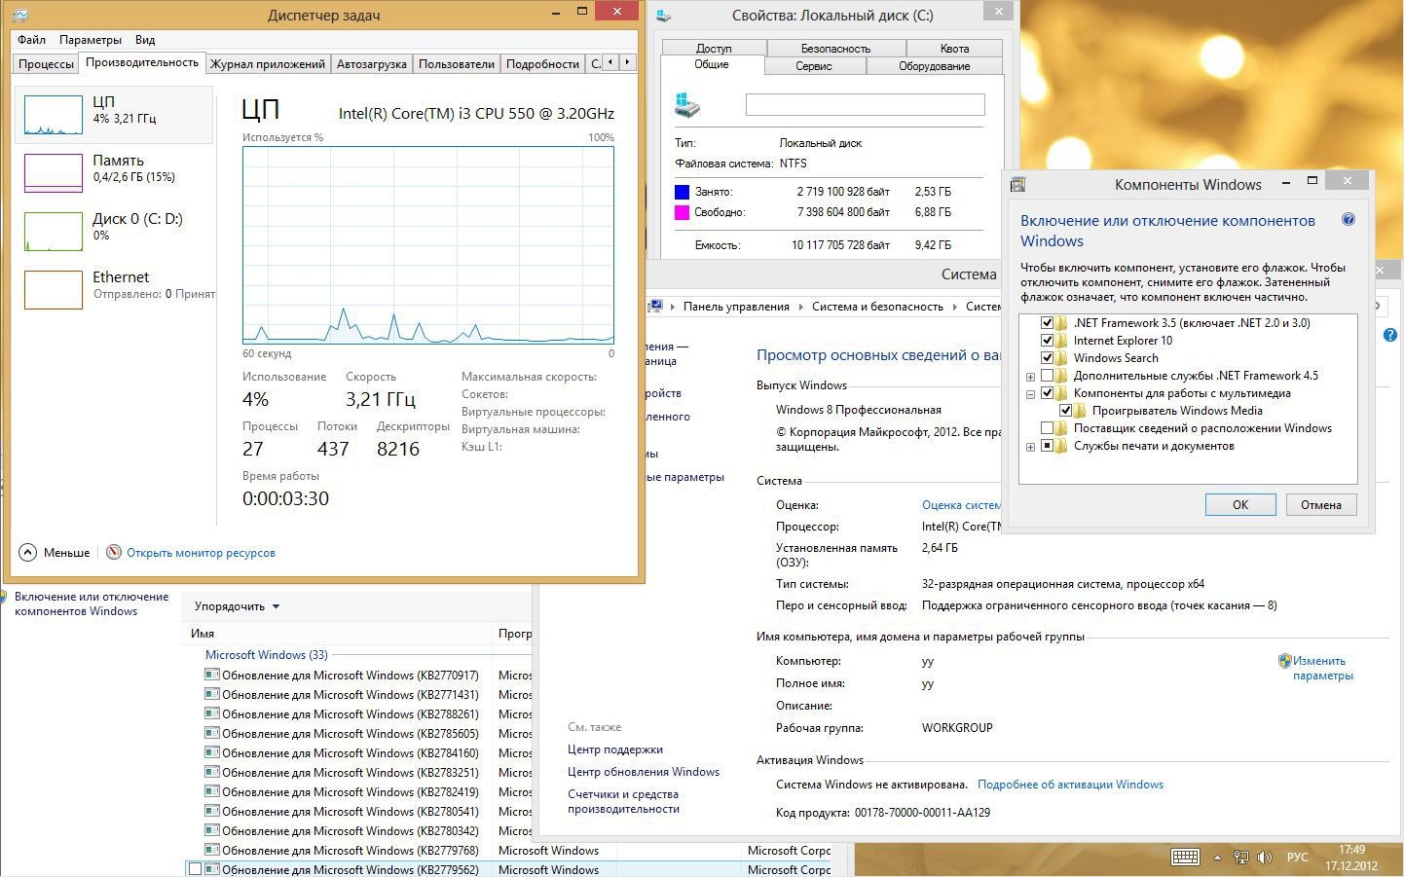1404x877 pixels.
Task: Open the Квота tab
Action: [x=954, y=48]
